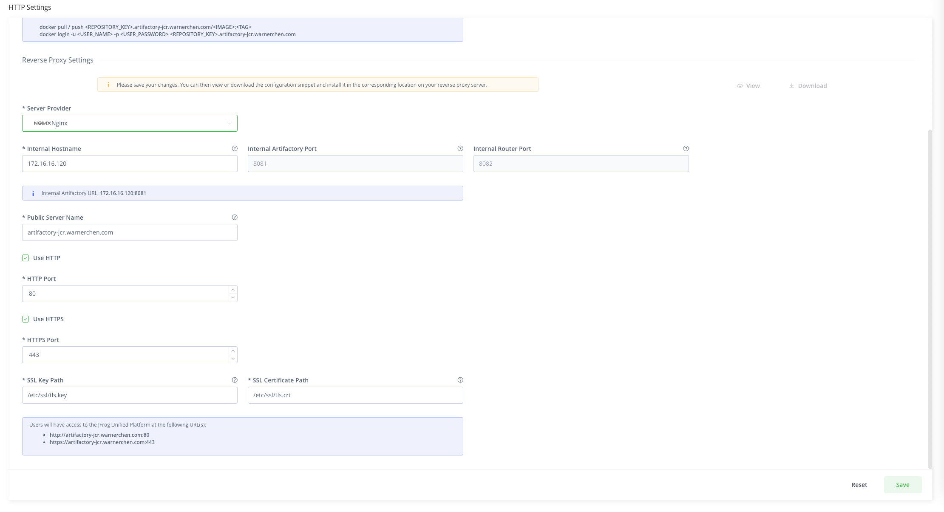Increment the HTTP Port value
This screenshot has width=944, height=512.
233,289
